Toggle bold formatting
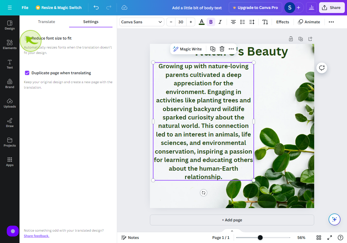 coord(211,22)
